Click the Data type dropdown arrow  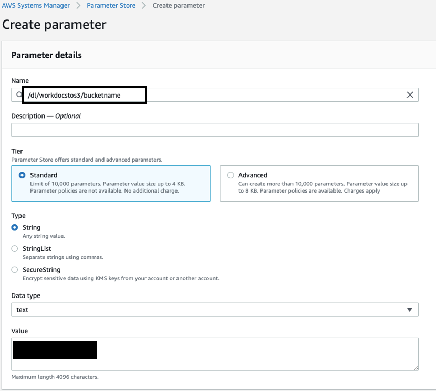[410, 310]
